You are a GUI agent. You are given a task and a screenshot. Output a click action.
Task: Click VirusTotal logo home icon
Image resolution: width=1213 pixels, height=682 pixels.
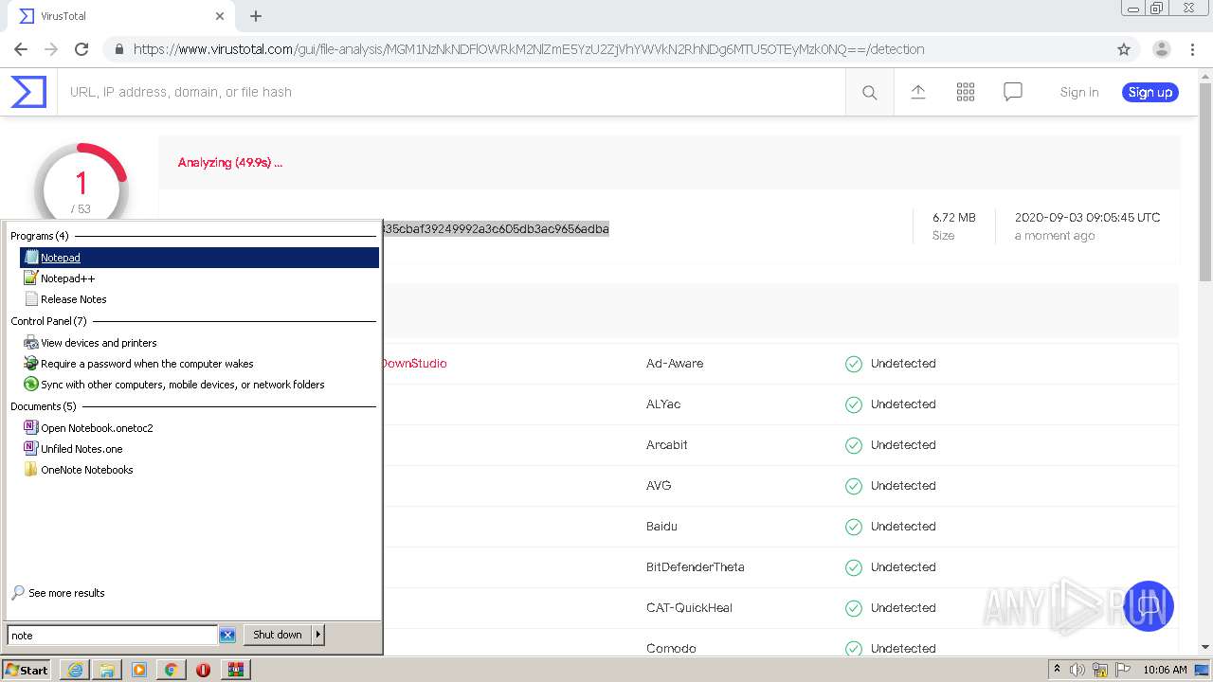tap(28, 92)
